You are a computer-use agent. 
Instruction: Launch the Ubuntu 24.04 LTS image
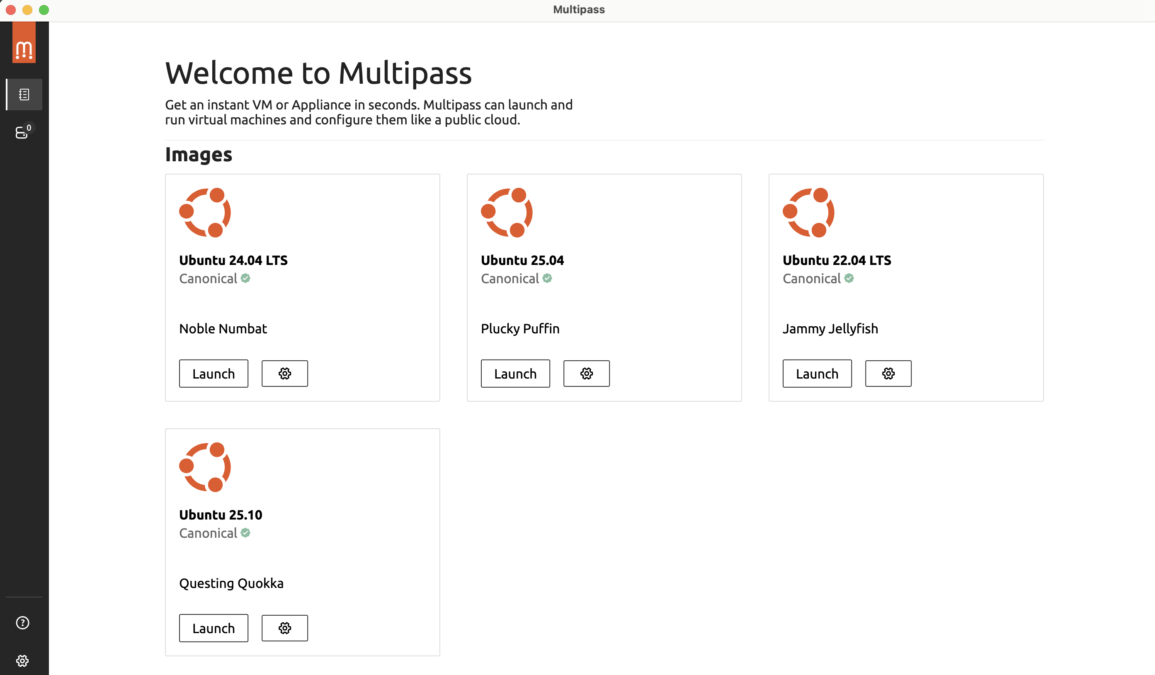pyautogui.click(x=214, y=374)
